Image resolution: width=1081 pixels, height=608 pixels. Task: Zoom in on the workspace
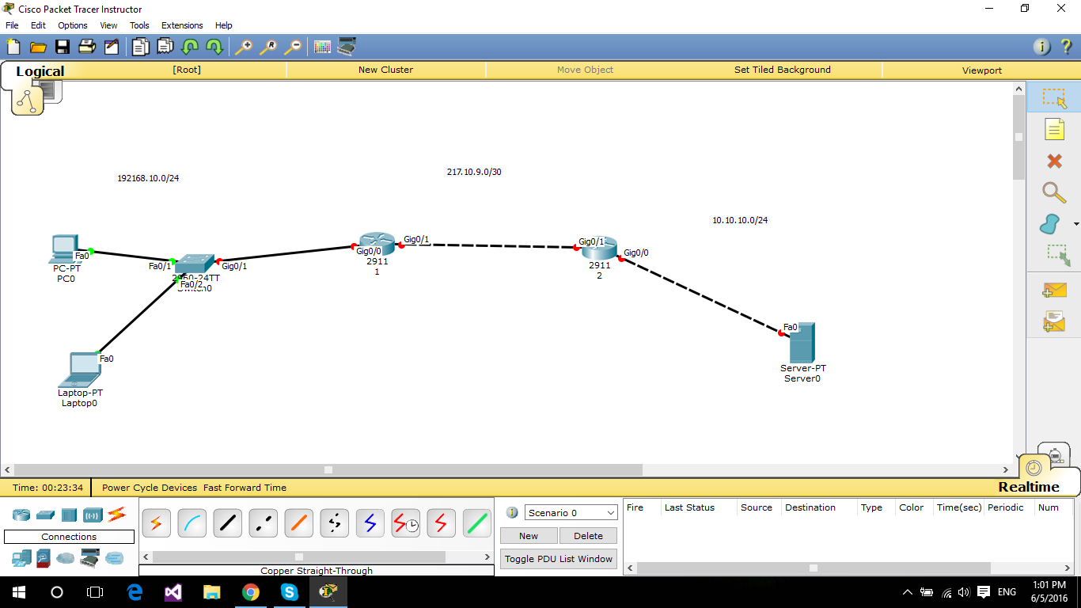[243, 47]
